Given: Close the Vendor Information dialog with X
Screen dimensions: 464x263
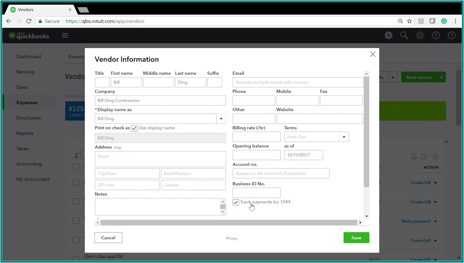Looking at the screenshot, I should click(x=372, y=54).
